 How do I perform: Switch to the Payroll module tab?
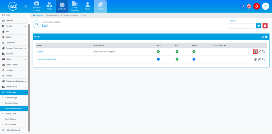click(x=100, y=6)
